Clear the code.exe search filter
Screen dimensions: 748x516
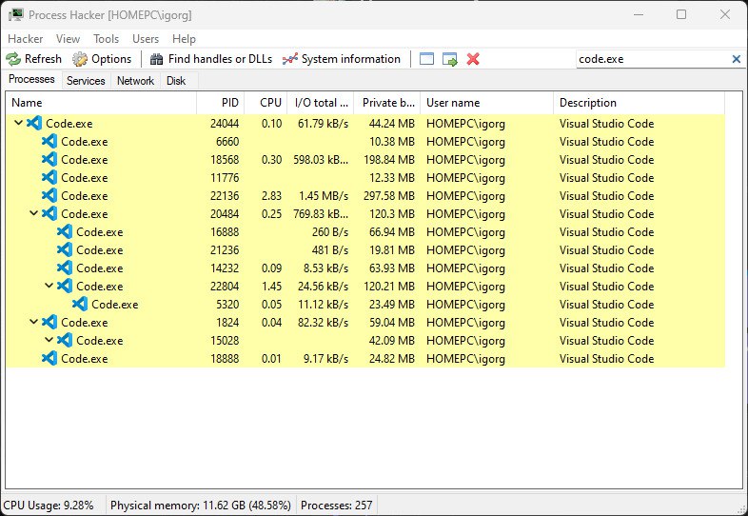click(736, 59)
